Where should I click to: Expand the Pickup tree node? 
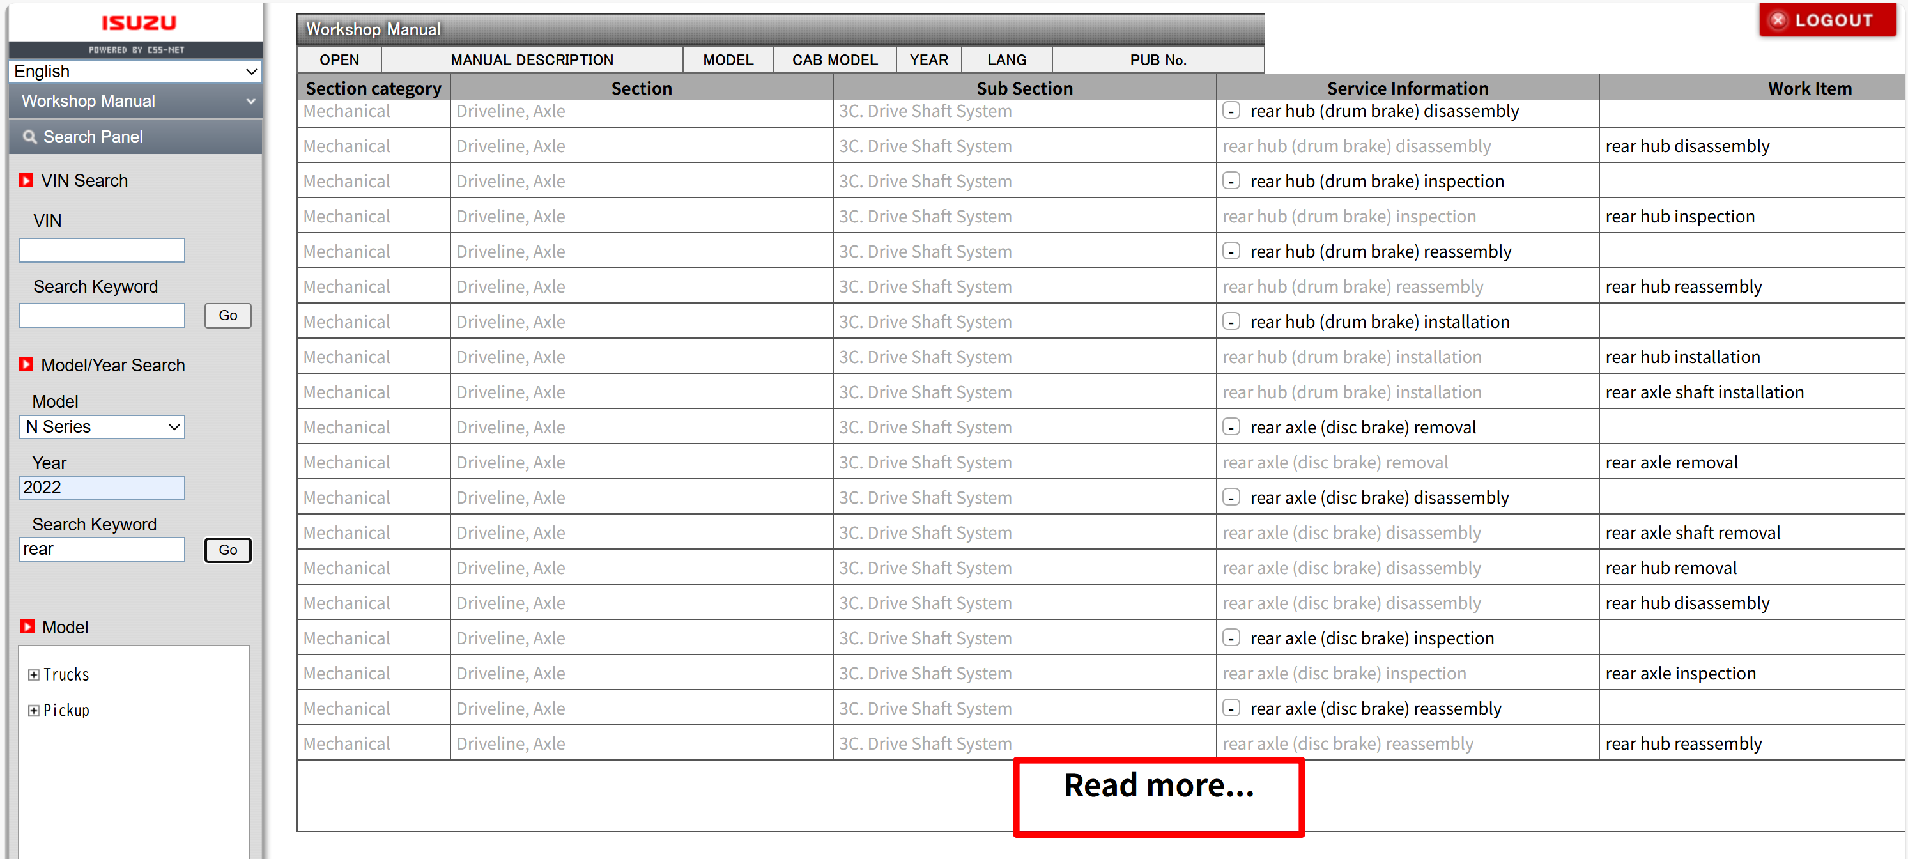pyautogui.click(x=33, y=710)
